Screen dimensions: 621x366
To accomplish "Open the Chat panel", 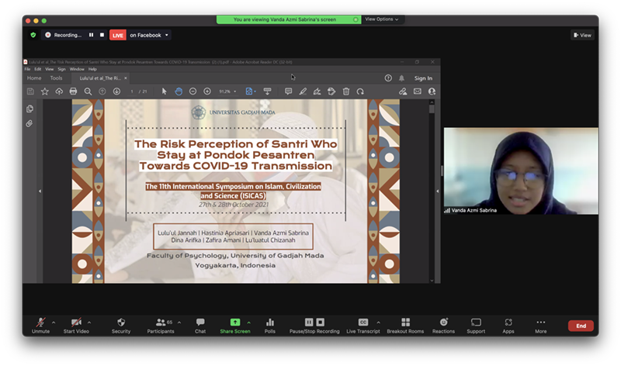I will click(x=200, y=323).
